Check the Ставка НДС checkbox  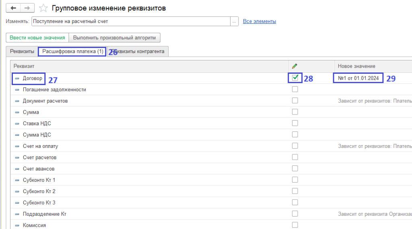[295, 123]
